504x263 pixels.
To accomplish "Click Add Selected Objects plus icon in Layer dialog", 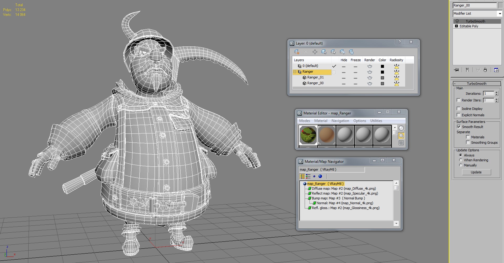I will tap(315, 52).
